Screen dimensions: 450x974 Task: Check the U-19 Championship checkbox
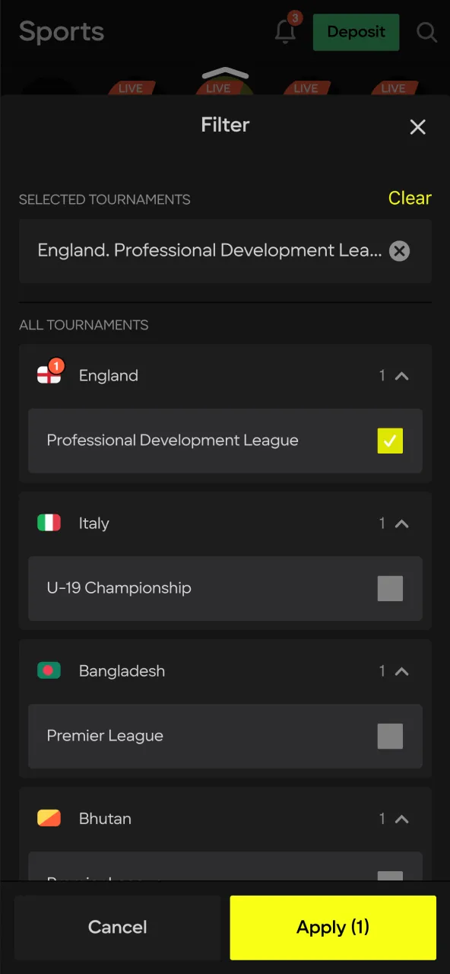390,588
